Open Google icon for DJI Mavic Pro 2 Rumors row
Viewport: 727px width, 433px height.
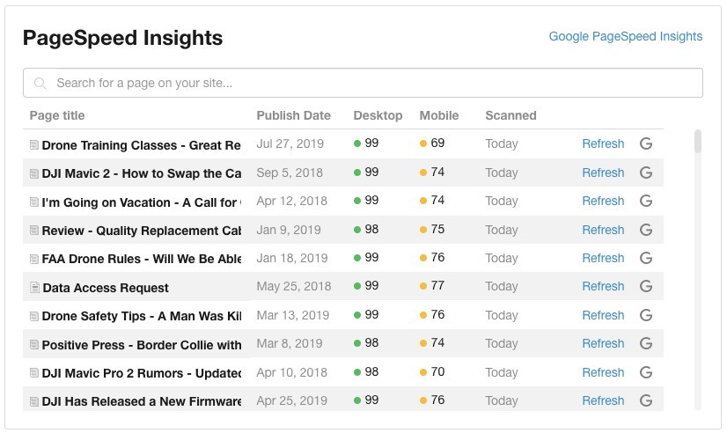click(x=646, y=372)
